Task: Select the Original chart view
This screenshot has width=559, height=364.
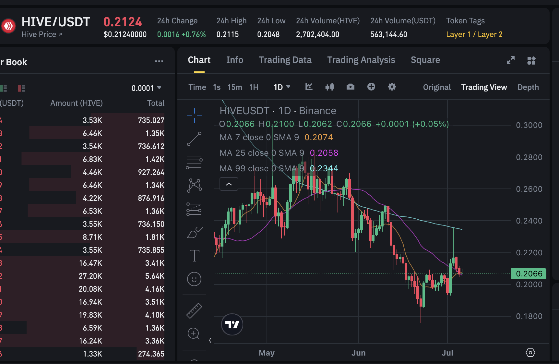Action: [x=437, y=87]
